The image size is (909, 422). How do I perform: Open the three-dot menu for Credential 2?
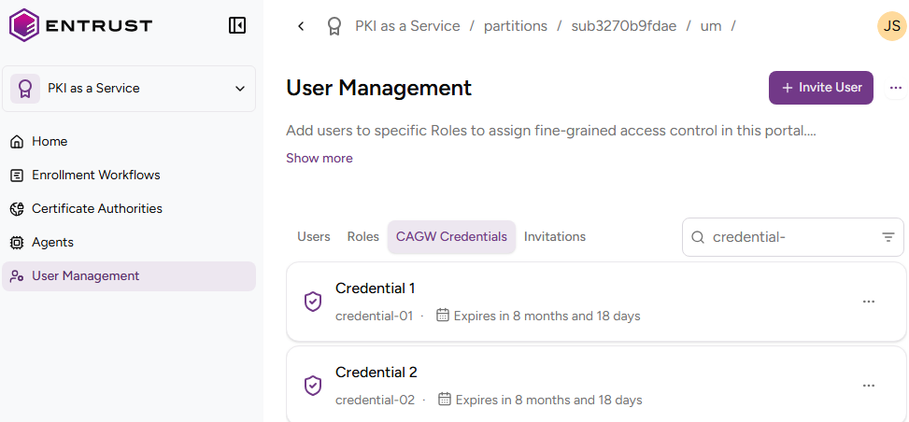pyautogui.click(x=868, y=386)
